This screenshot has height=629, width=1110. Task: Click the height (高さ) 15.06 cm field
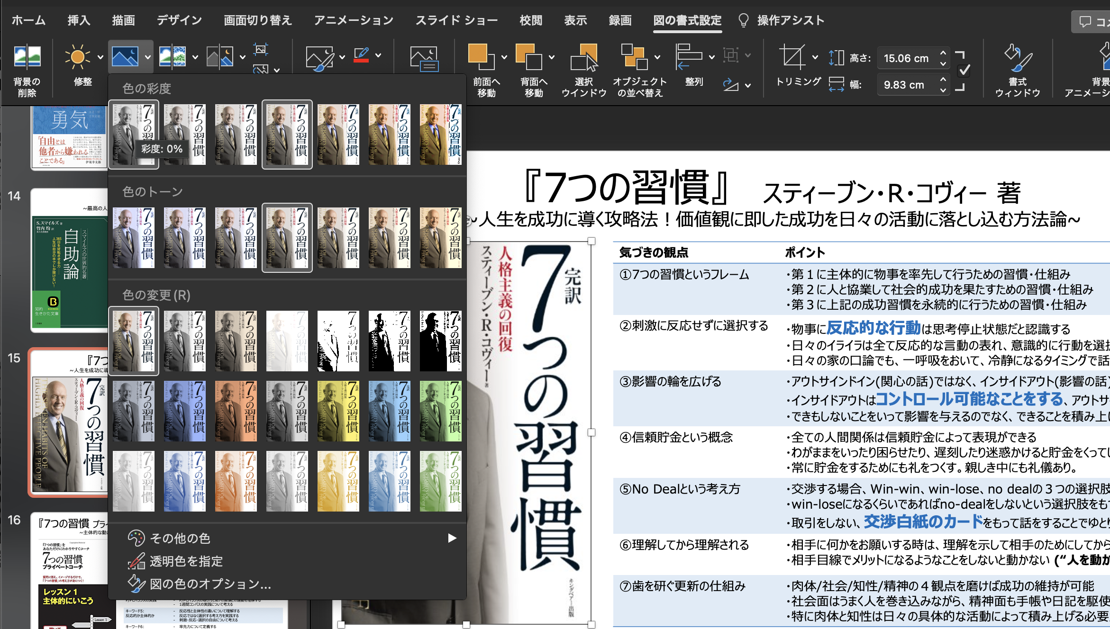[906, 58]
